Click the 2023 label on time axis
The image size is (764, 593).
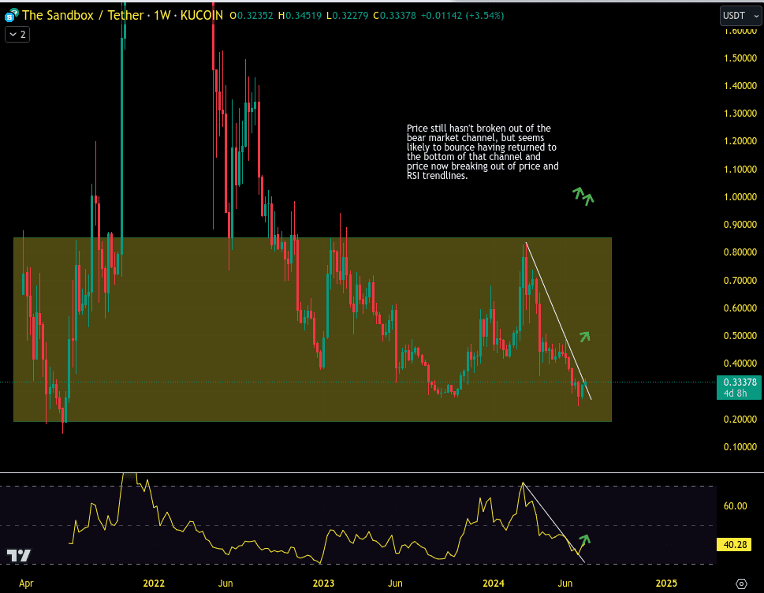tap(323, 584)
